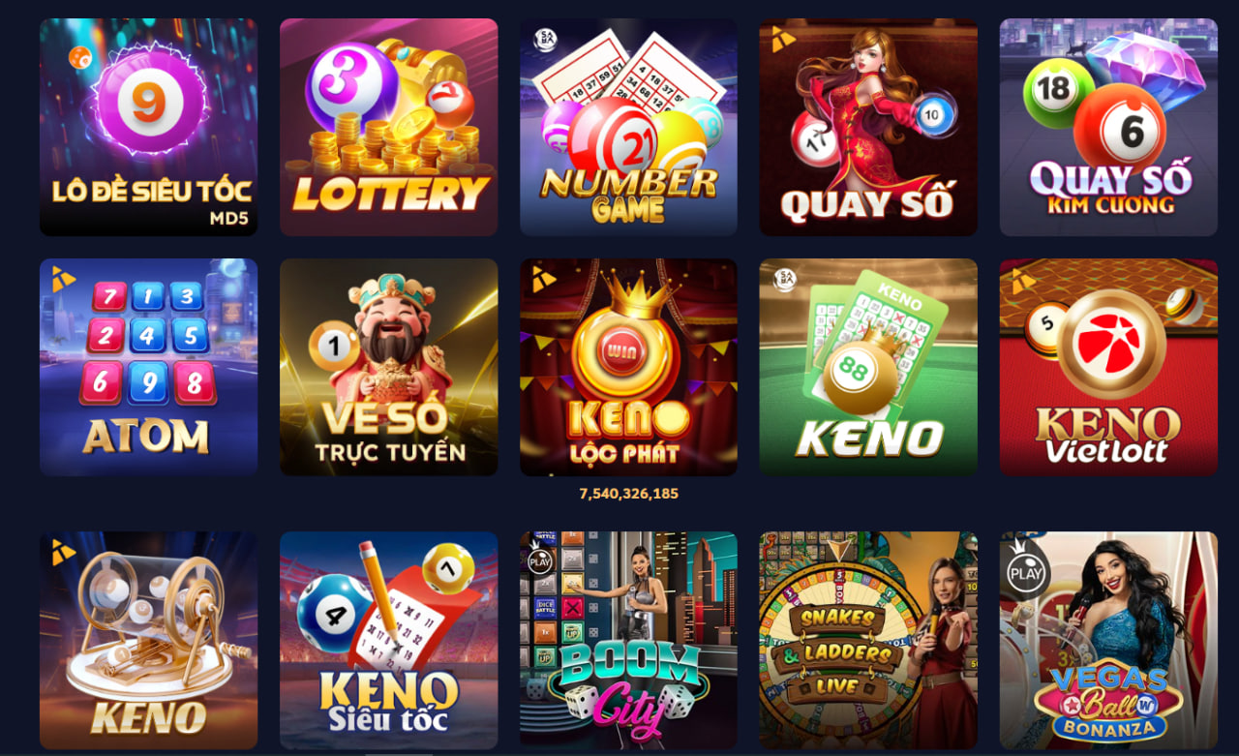The height and width of the screenshot is (756, 1239).
Task: Select the Keno Lộc Phát game
Action: click(x=628, y=367)
